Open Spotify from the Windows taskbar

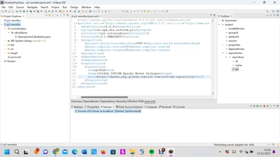[x=152, y=152]
